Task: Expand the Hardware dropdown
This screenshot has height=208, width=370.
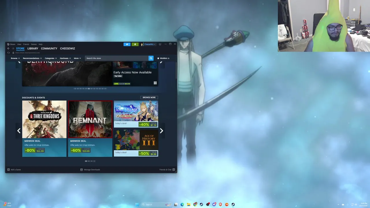Action: tap(65, 58)
